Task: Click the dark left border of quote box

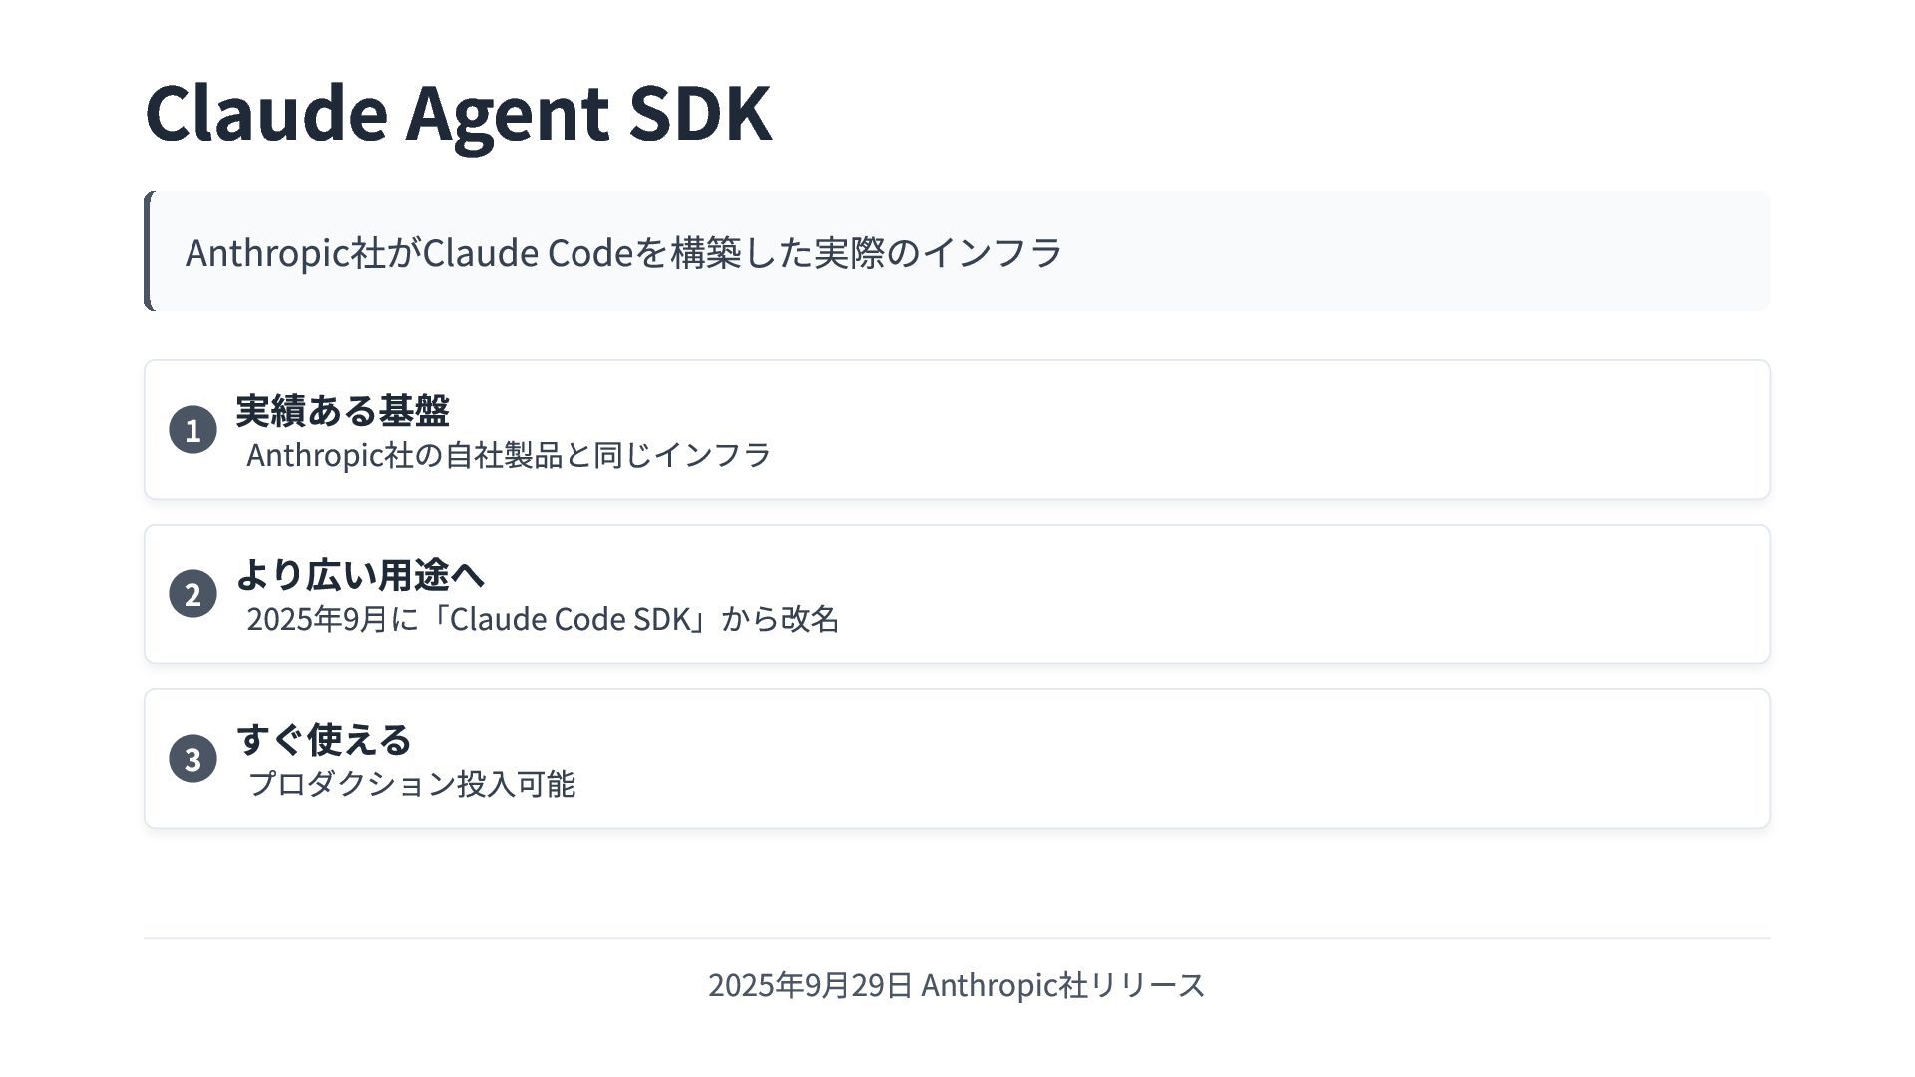Action: 149,251
